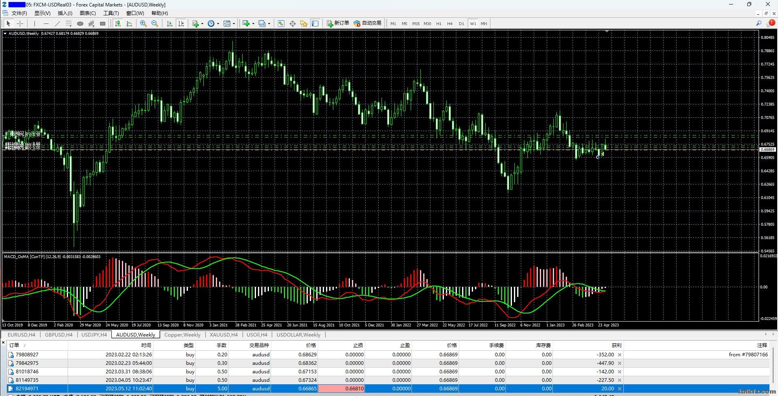Image resolution: width=778 pixels, height=396 pixels.
Task: Expand the indicators dropdown arrow
Action: [202, 23]
